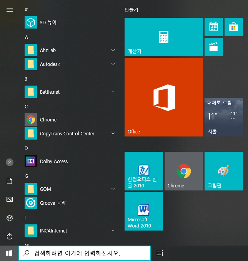Click the search magnifier icon
The height and width of the screenshot is (261, 248).
26,253
